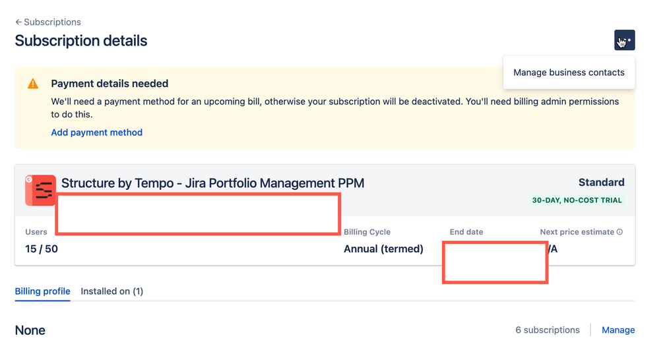Open the more actions ellipsis button
The image size is (659, 346).
625,40
